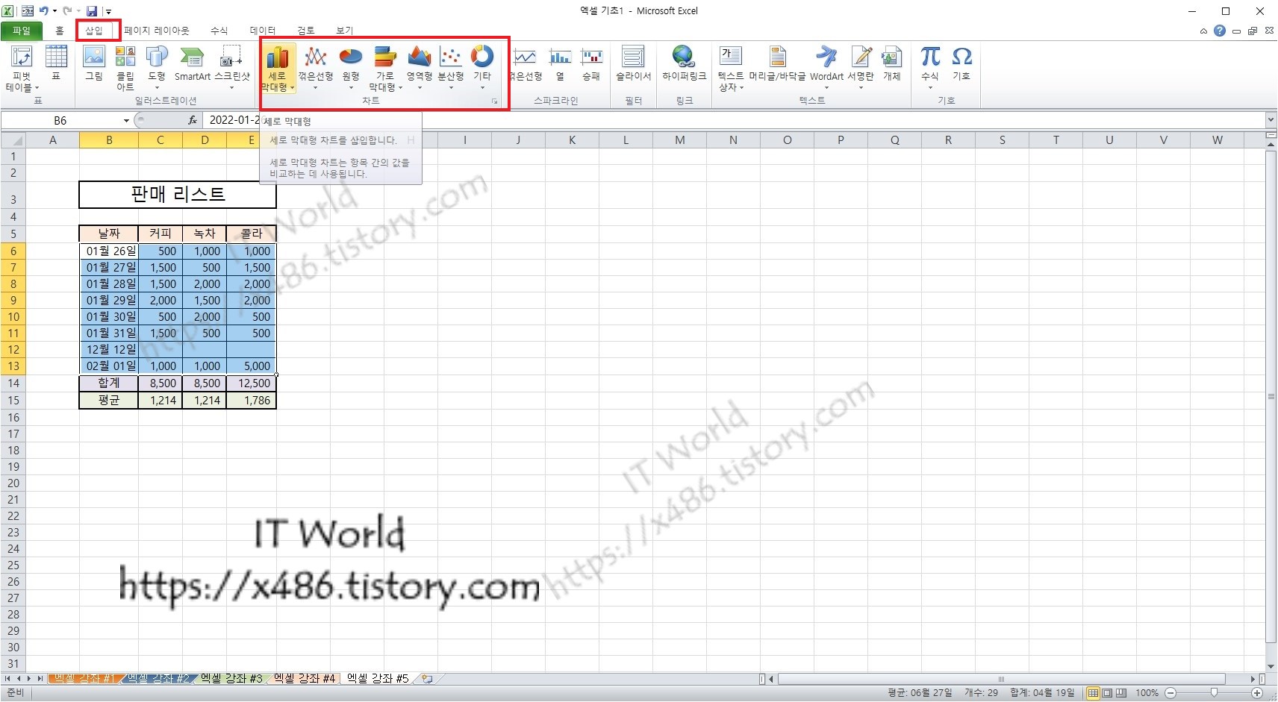This screenshot has width=1278, height=702.
Task: Insert a picture with 그림 icon
Action: (94, 63)
